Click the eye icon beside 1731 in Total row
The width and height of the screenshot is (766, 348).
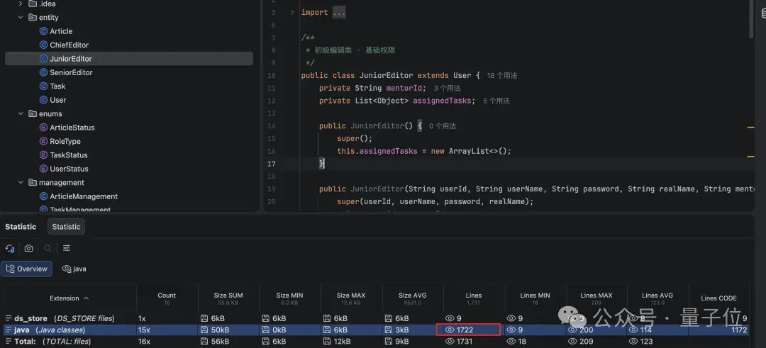(450, 341)
